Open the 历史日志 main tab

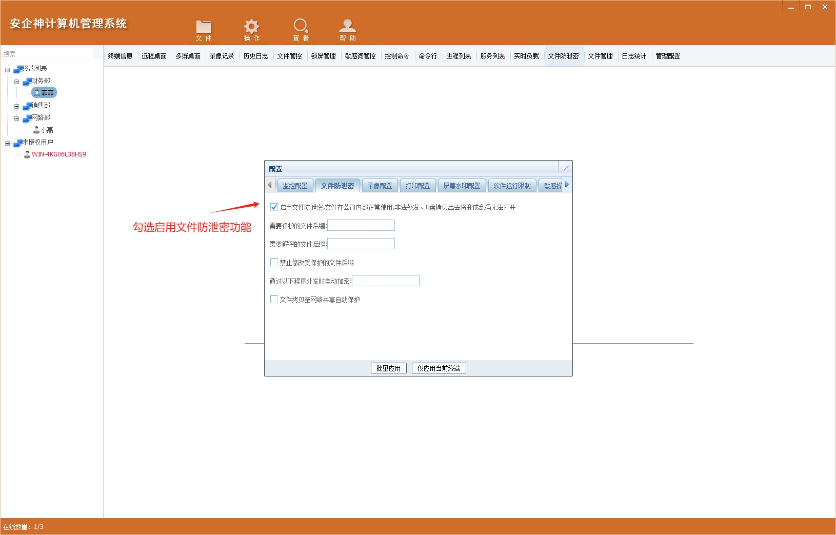pyautogui.click(x=256, y=56)
